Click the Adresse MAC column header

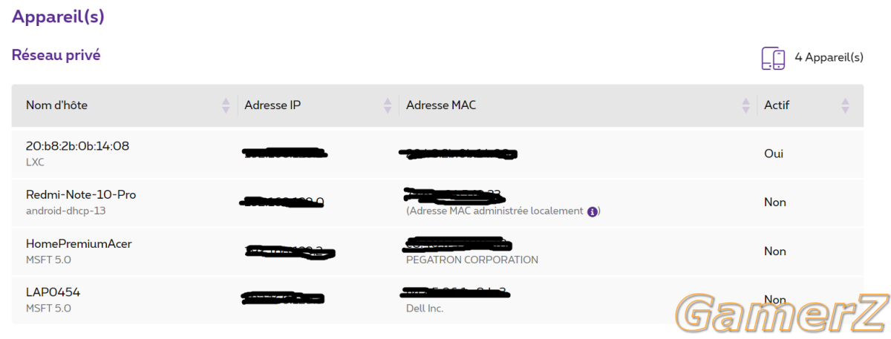click(x=441, y=105)
